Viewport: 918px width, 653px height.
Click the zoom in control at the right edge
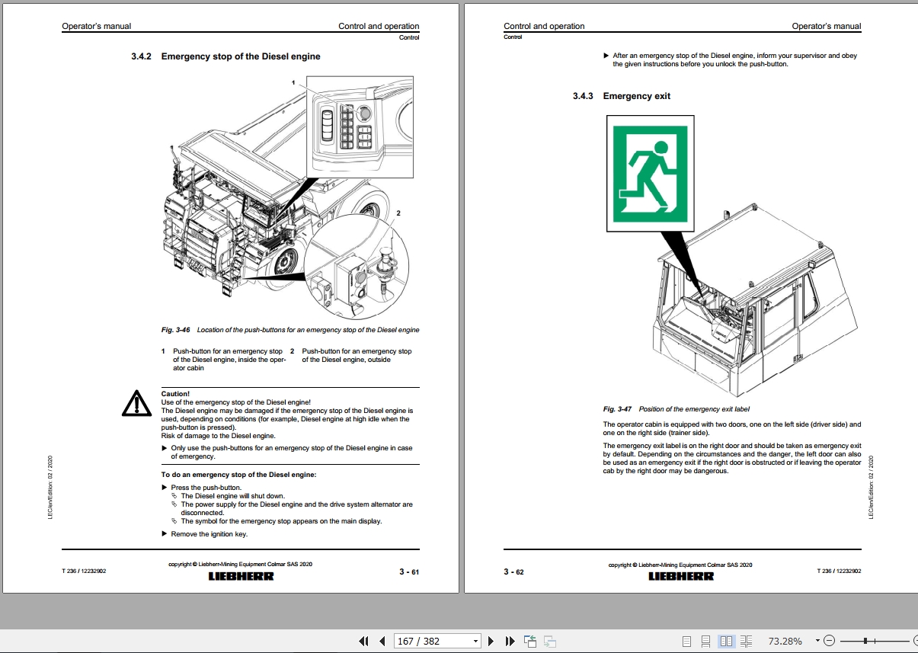pyautogui.click(x=914, y=641)
